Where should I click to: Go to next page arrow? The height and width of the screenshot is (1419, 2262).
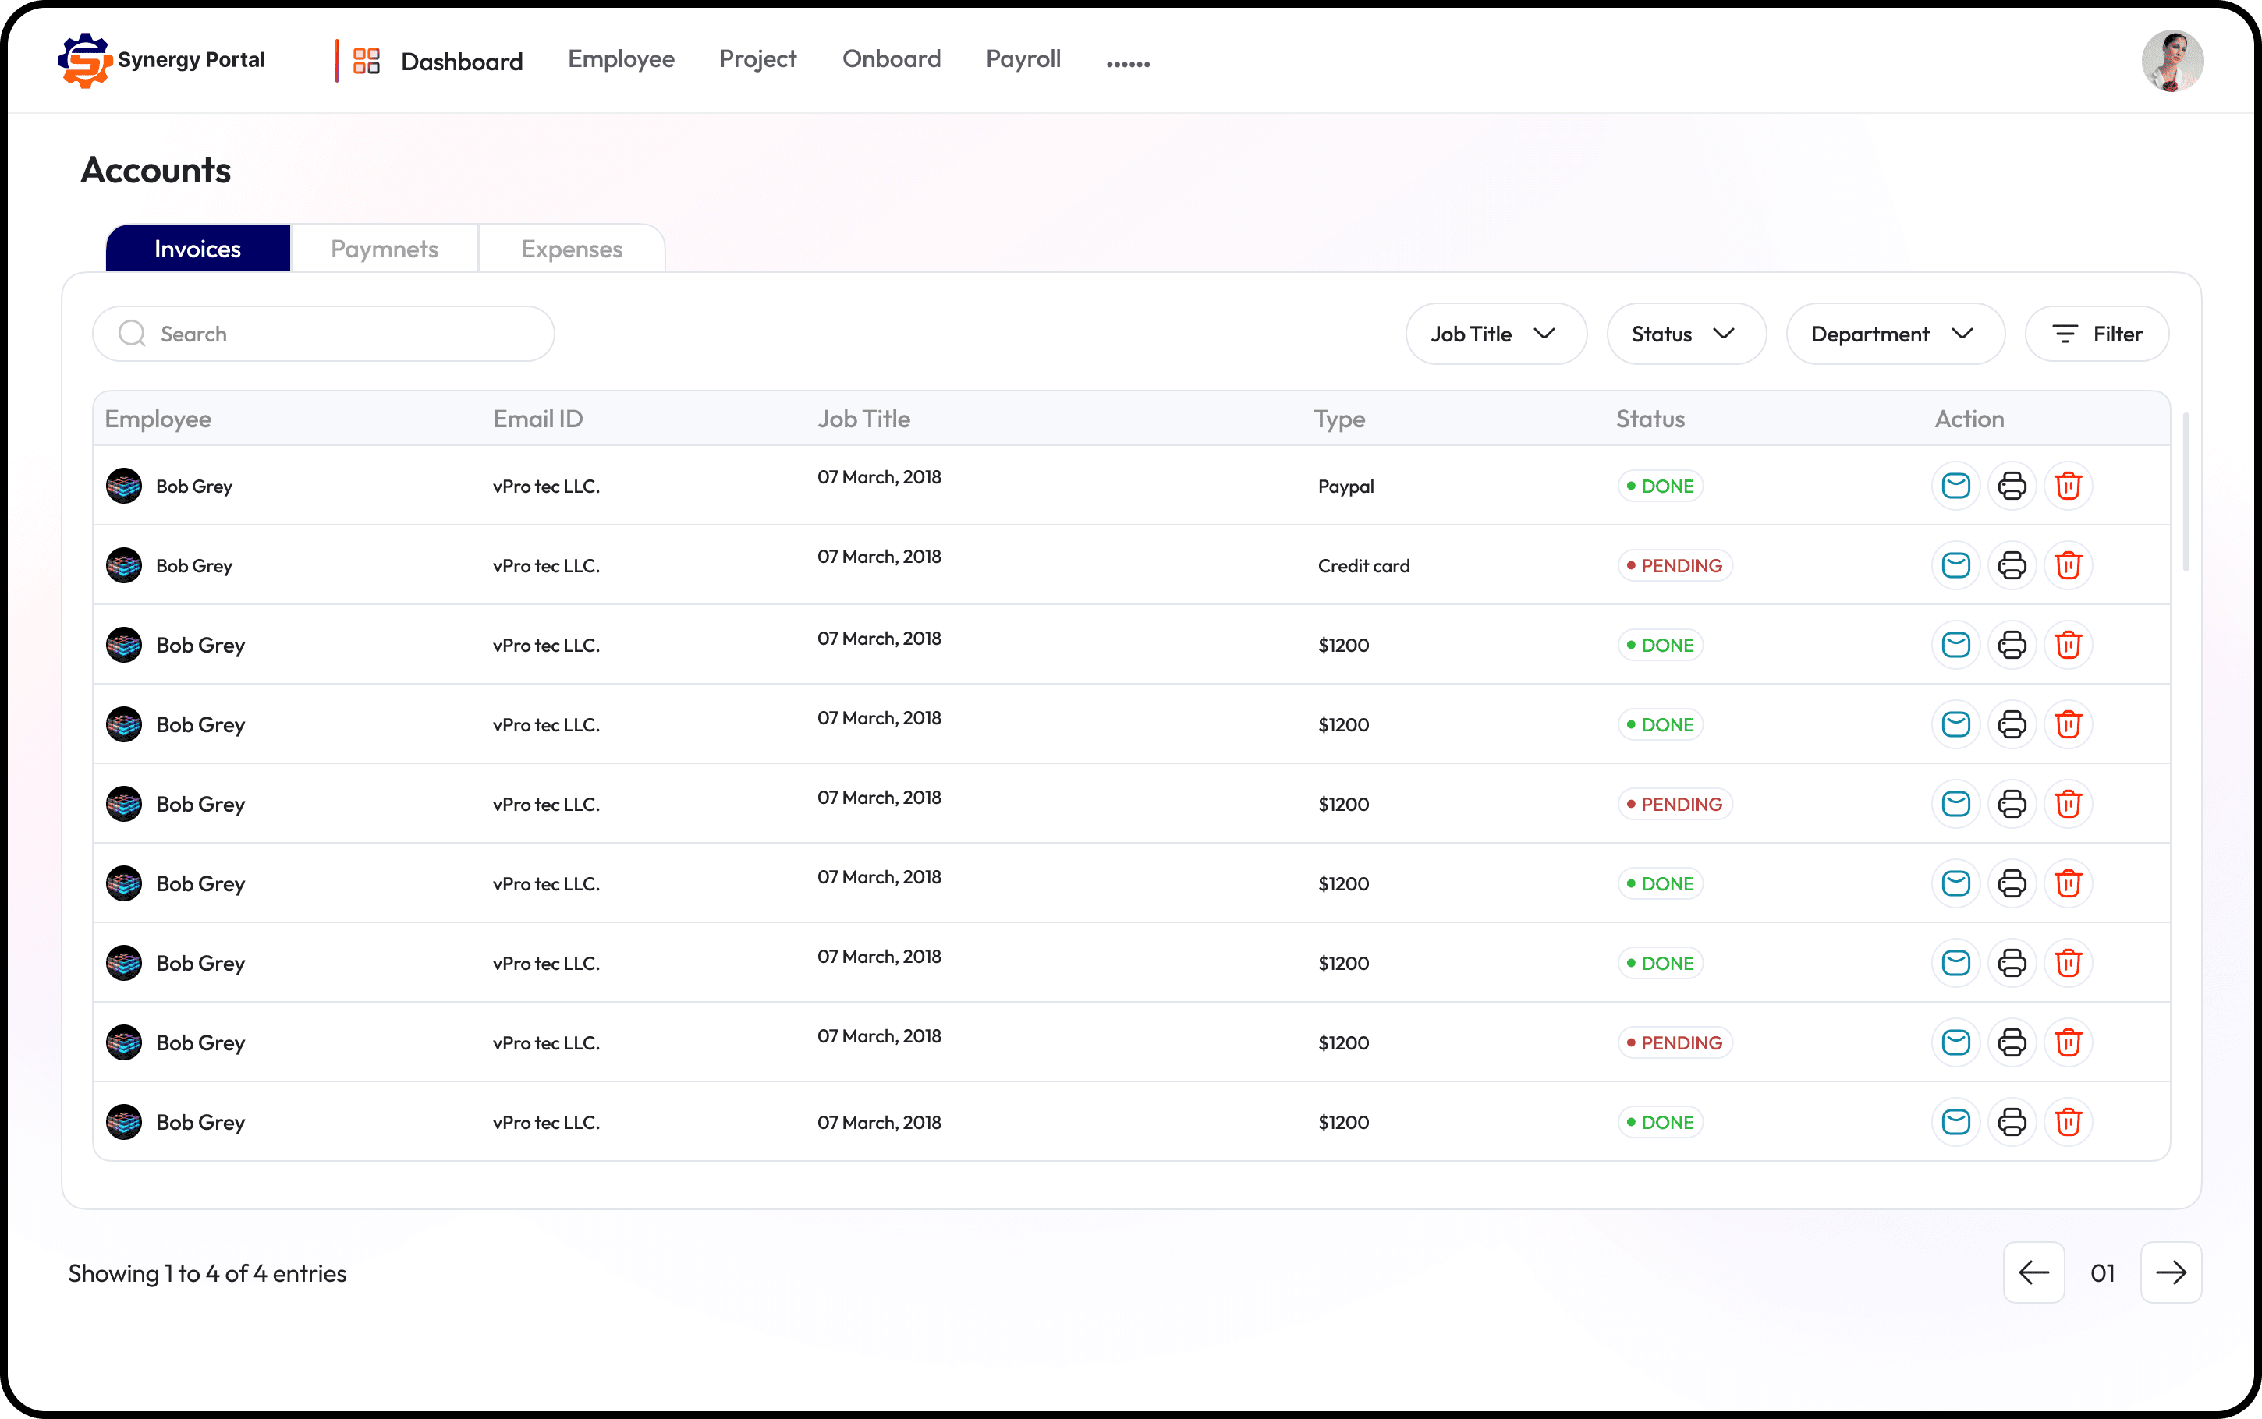coord(2170,1273)
